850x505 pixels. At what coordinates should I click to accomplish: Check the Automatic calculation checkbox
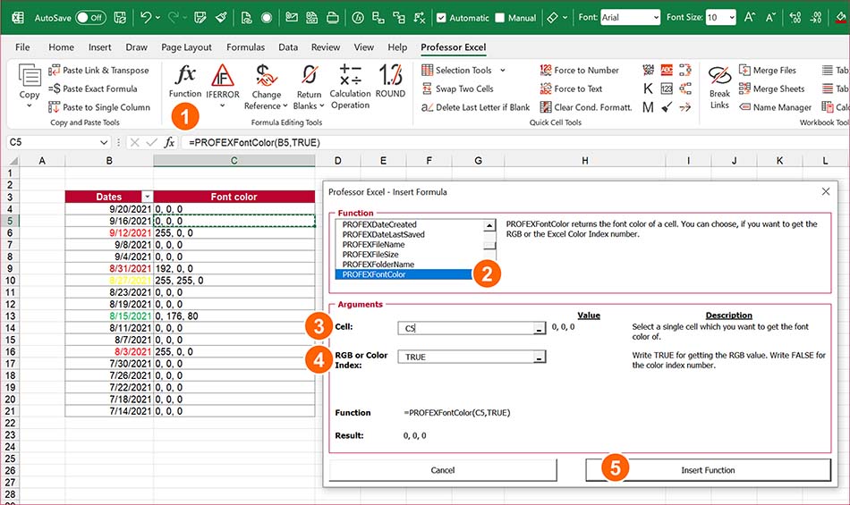[441, 17]
